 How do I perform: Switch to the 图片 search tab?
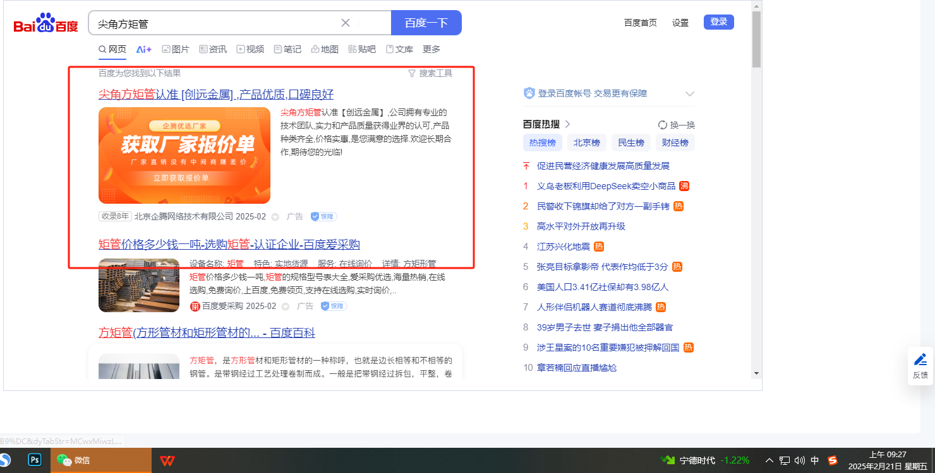pyautogui.click(x=176, y=49)
